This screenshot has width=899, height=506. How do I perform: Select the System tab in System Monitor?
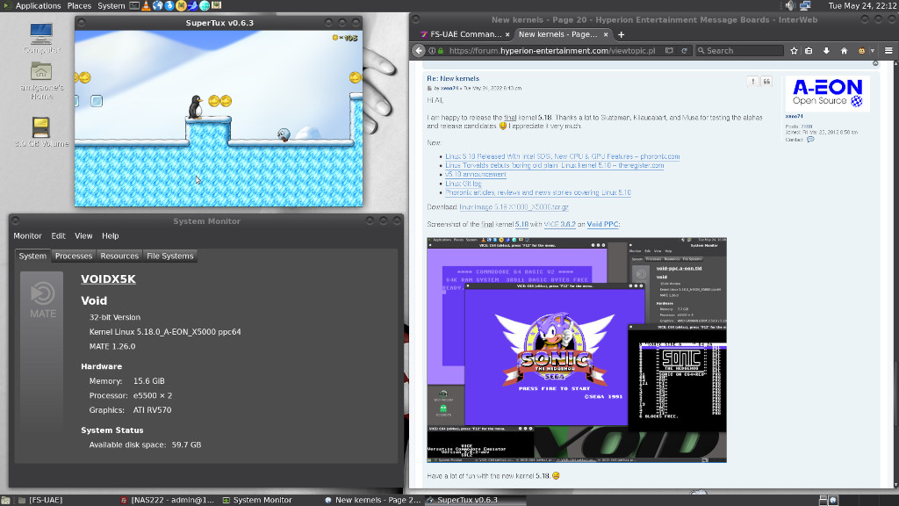(x=32, y=256)
